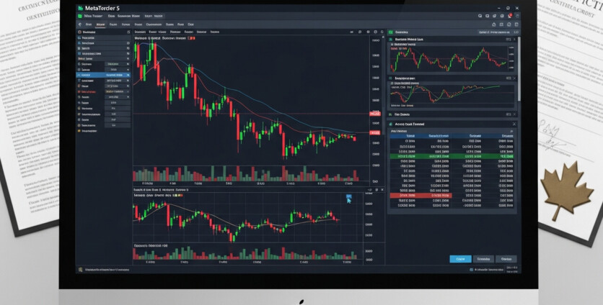Click the status bar icon at bottom left
603x305 pixels.
pyautogui.click(x=80, y=270)
